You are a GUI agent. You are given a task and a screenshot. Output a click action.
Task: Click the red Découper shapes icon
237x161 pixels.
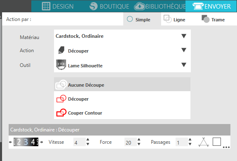tap(61, 99)
